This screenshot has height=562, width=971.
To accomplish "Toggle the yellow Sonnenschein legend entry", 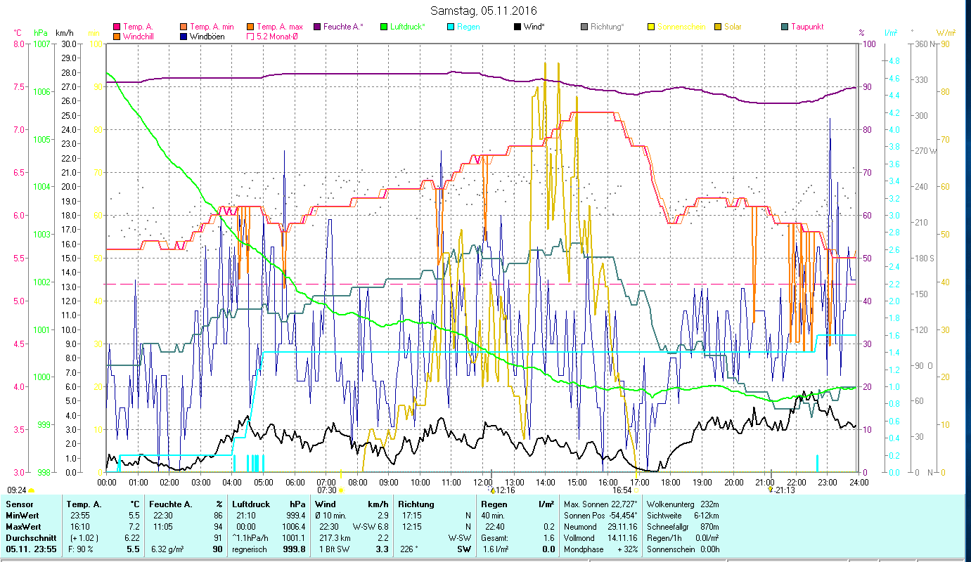I will 651,27.
